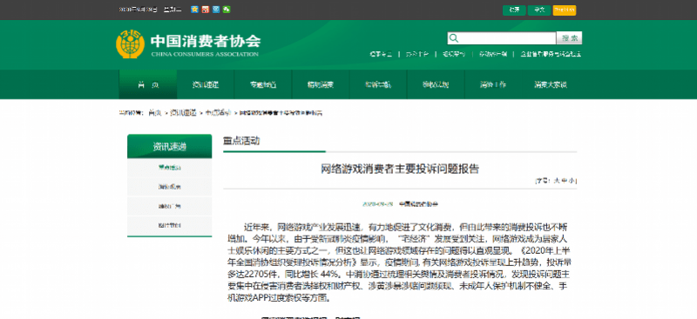Click the green WeChat share icon
Viewport: 697px width, 319px height.
227,10
